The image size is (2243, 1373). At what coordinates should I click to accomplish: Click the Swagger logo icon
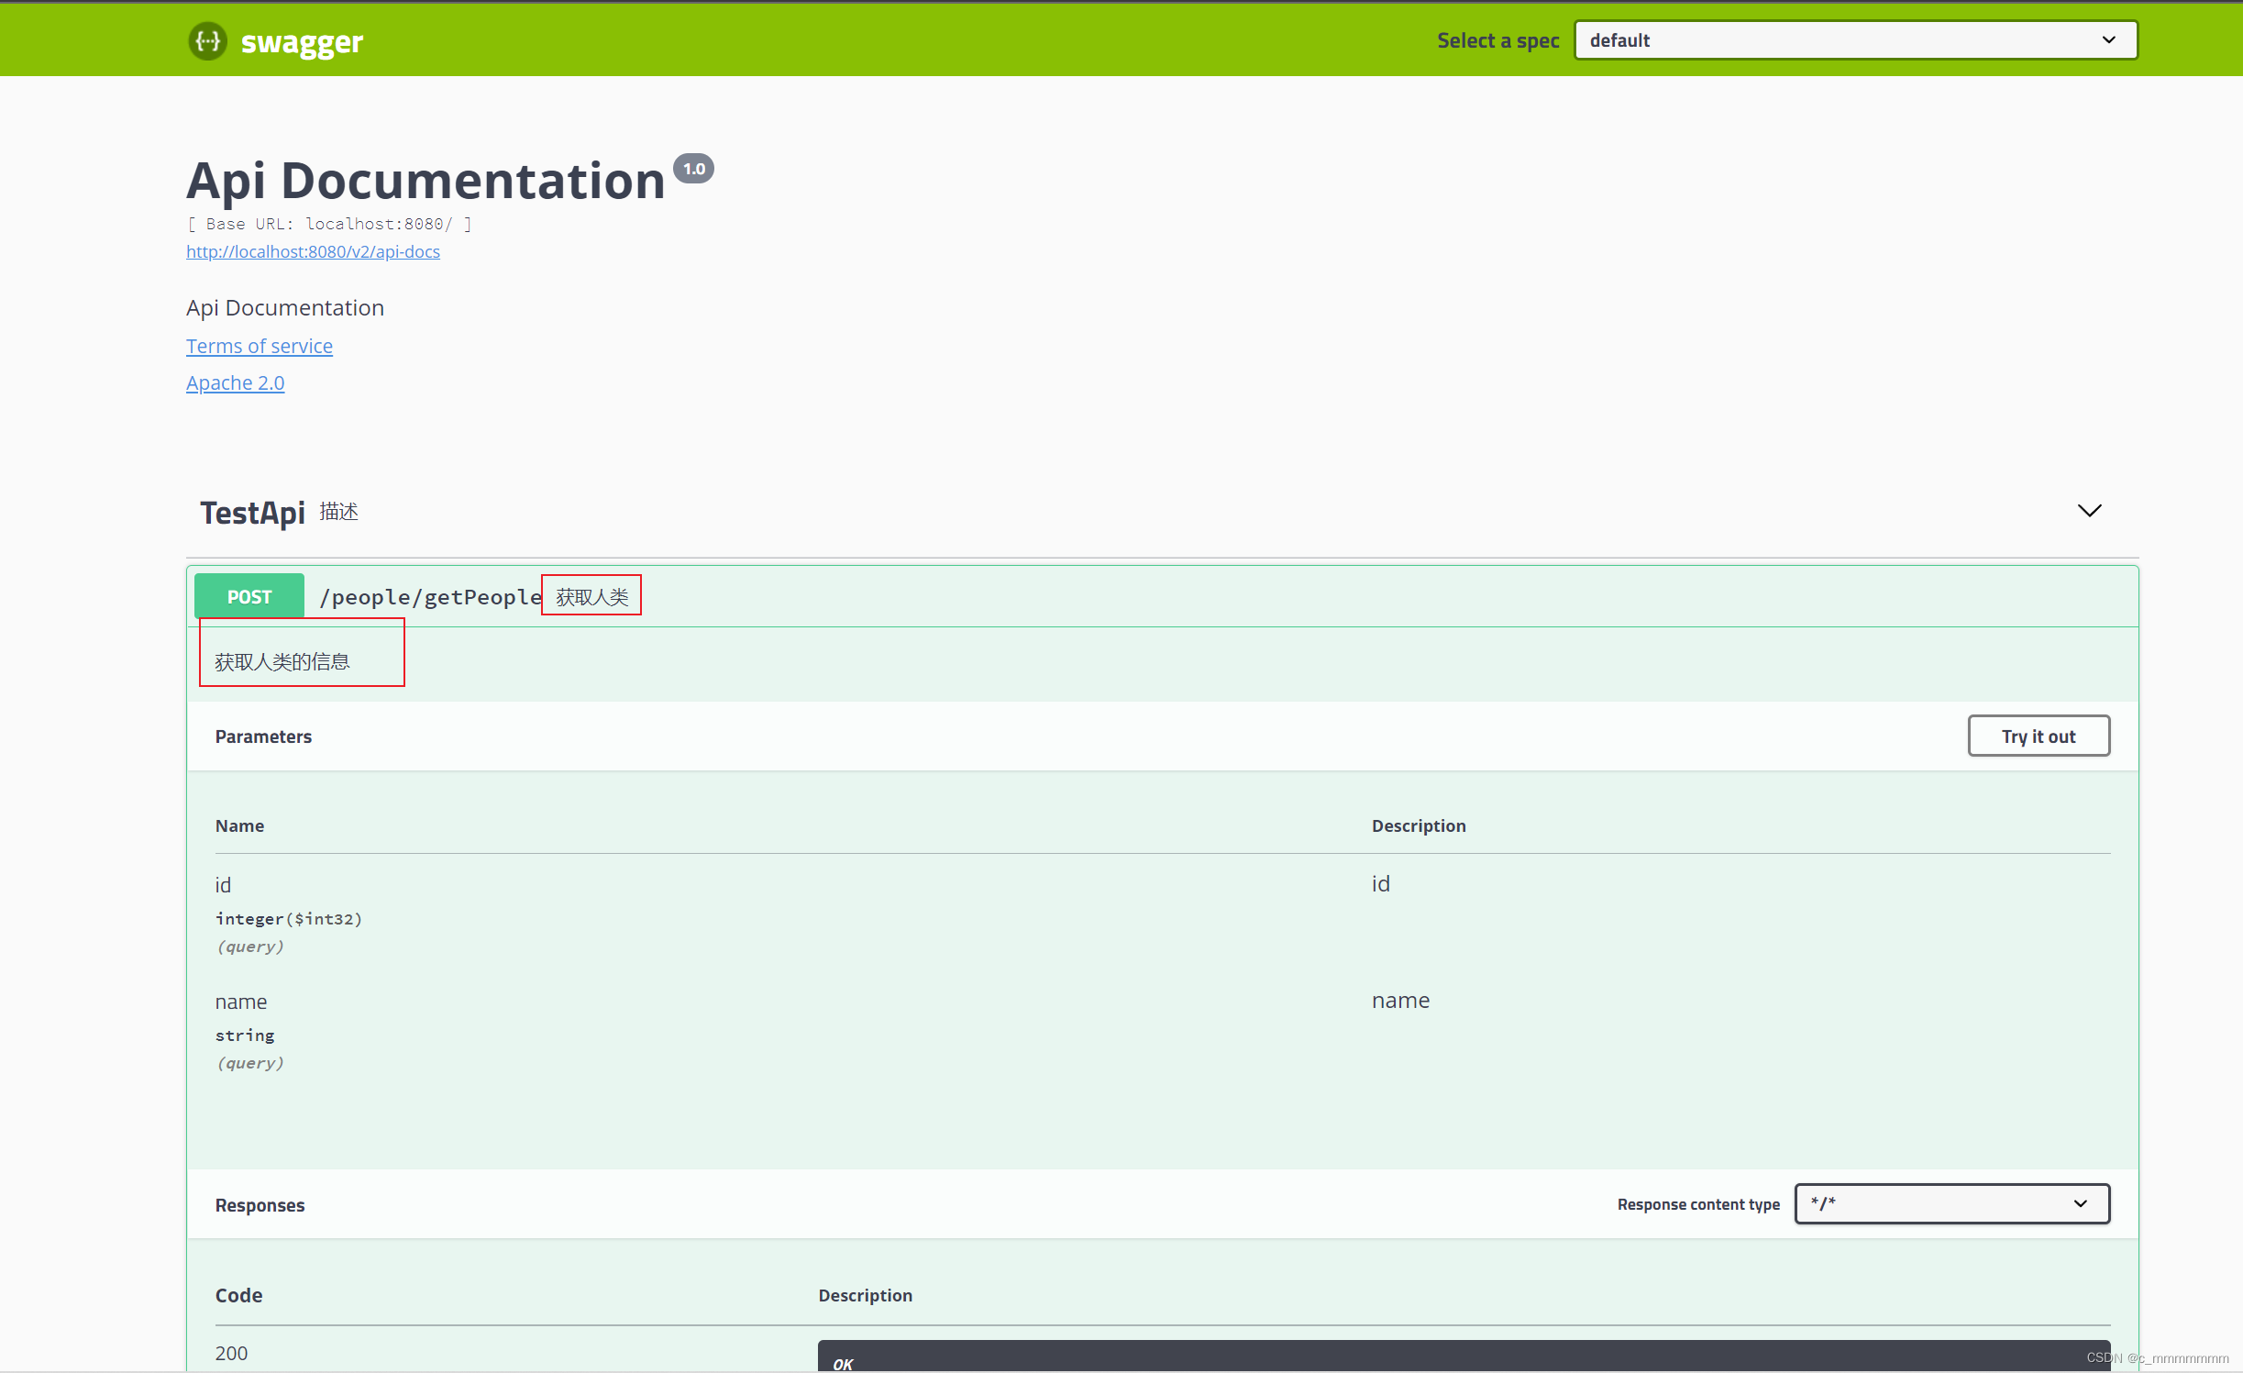(207, 41)
